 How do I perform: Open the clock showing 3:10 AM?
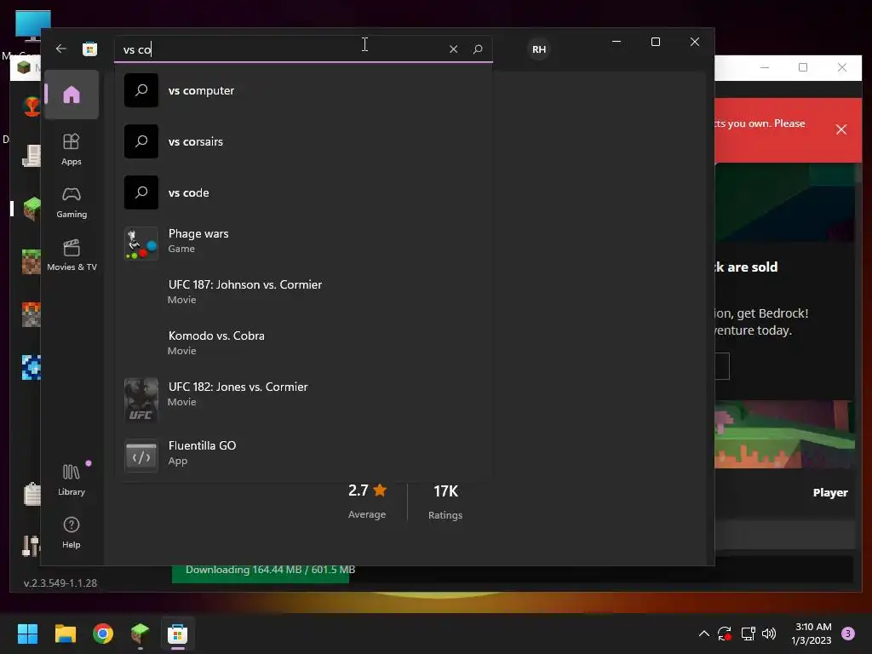tap(812, 634)
